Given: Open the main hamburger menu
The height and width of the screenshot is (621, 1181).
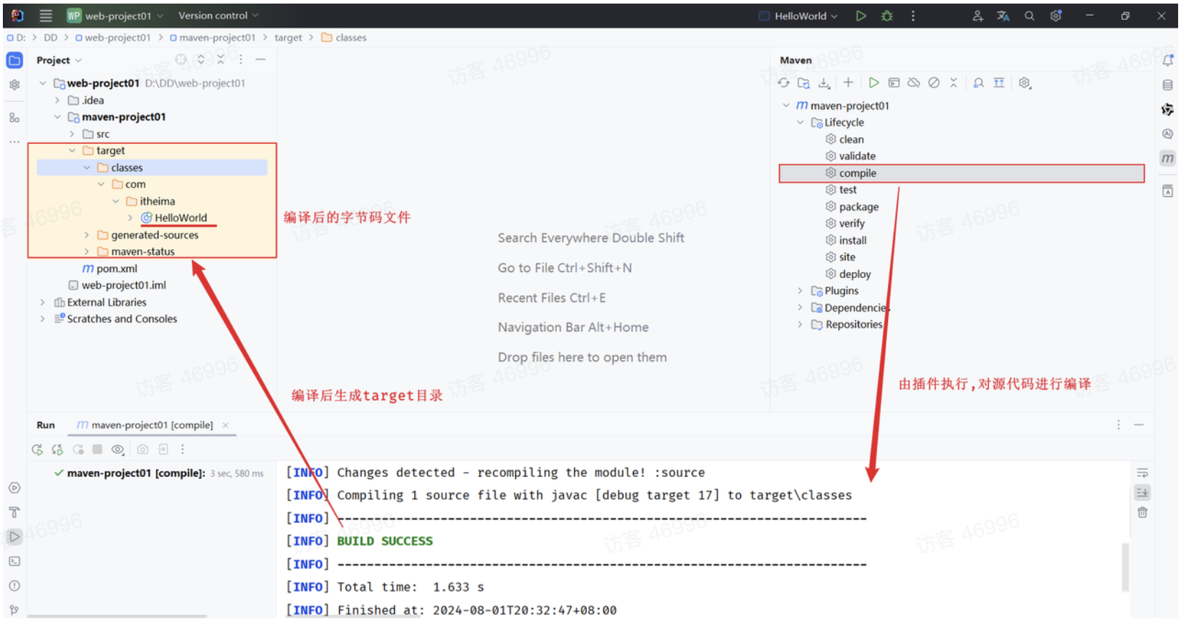Looking at the screenshot, I should [46, 16].
